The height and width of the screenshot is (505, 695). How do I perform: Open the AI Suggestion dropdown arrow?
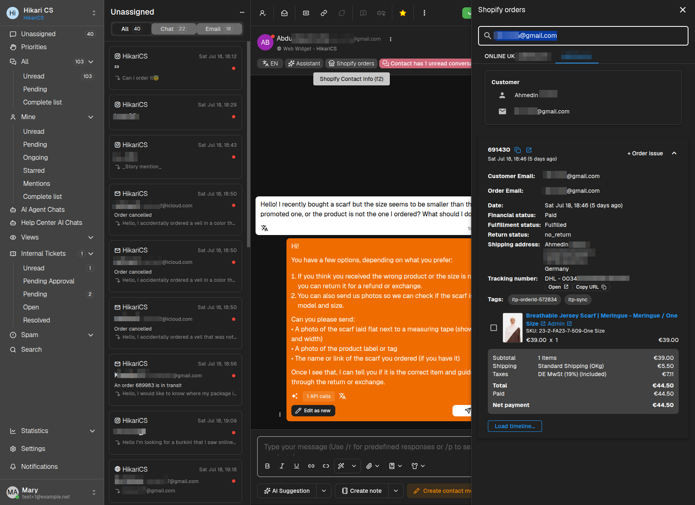[324, 491]
